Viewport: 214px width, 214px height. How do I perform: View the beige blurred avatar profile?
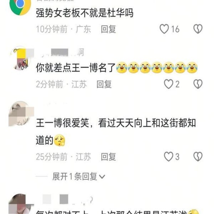tap(21, 113)
